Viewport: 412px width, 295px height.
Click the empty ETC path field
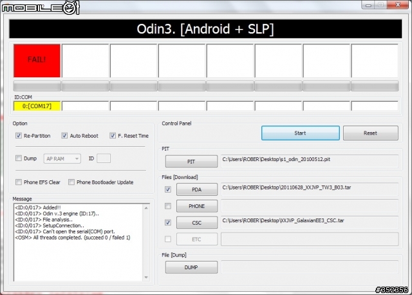(x=310, y=239)
